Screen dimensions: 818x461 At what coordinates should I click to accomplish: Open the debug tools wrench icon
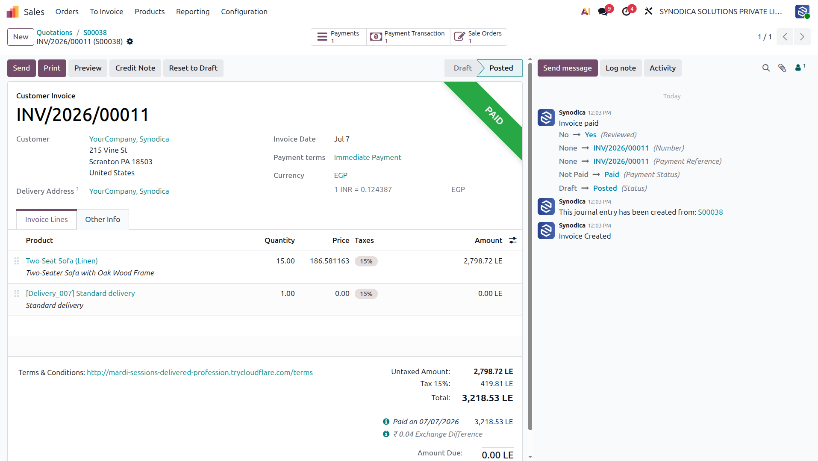coord(648,12)
